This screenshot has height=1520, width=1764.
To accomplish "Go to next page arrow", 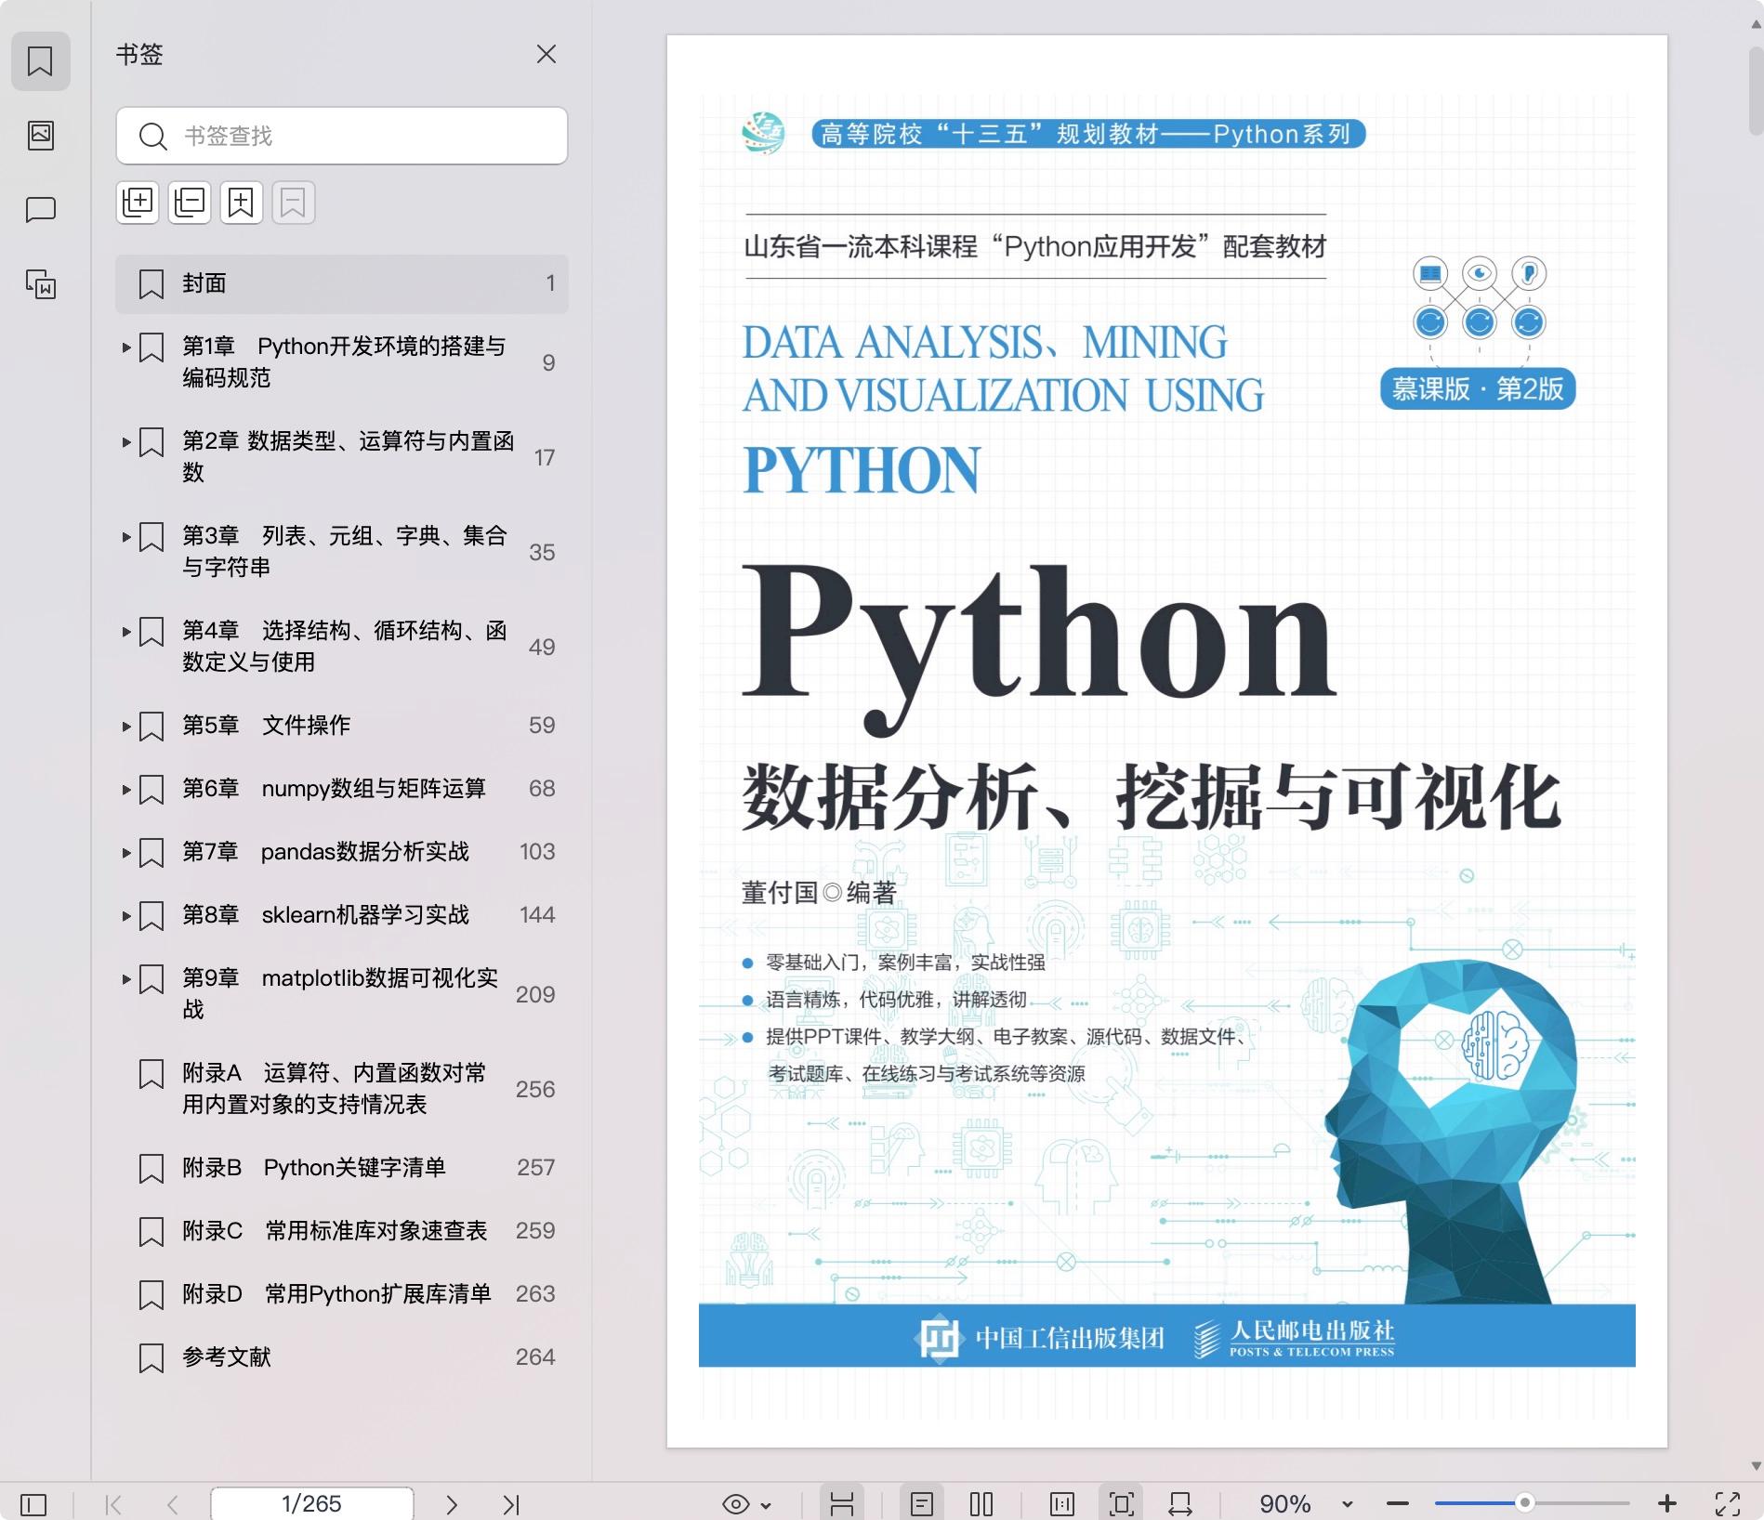I will (452, 1503).
